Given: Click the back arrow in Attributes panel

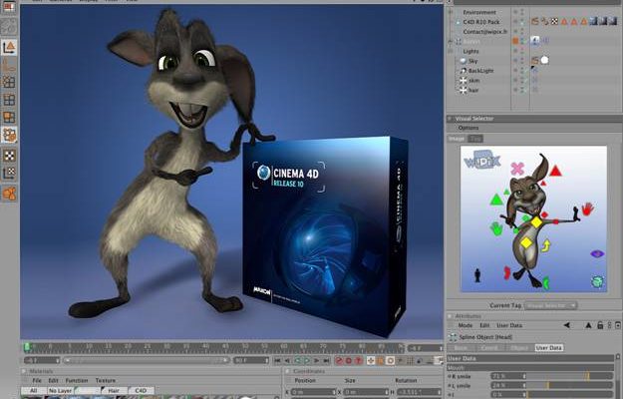Looking at the screenshot, I should click(566, 325).
